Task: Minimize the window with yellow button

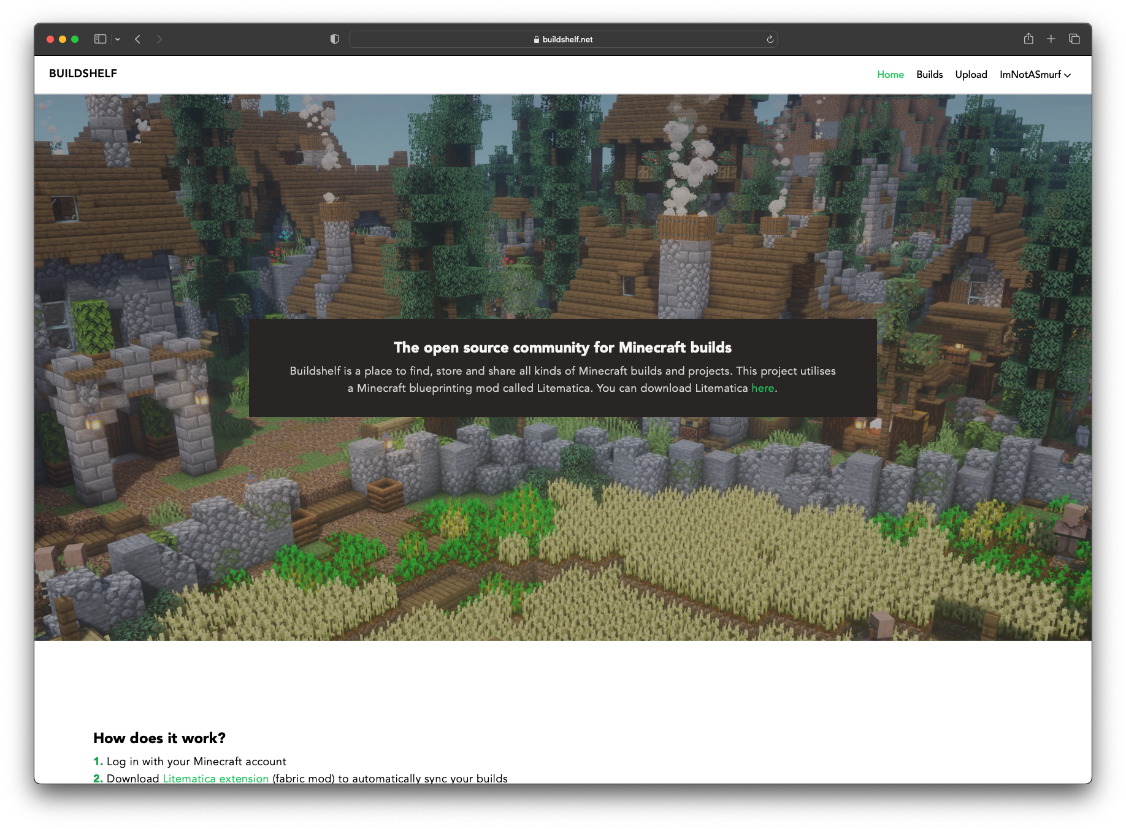Action: click(63, 39)
